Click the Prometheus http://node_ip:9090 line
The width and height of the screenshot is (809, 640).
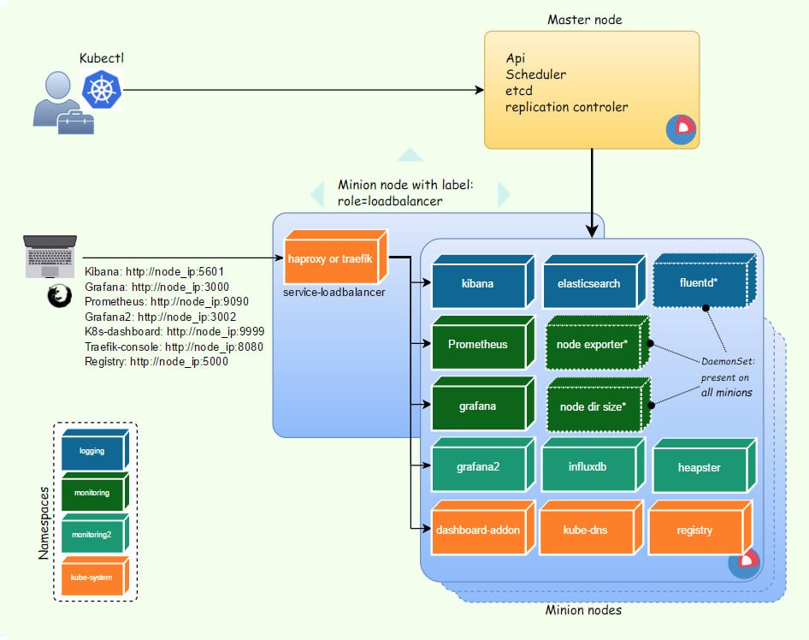(167, 301)
